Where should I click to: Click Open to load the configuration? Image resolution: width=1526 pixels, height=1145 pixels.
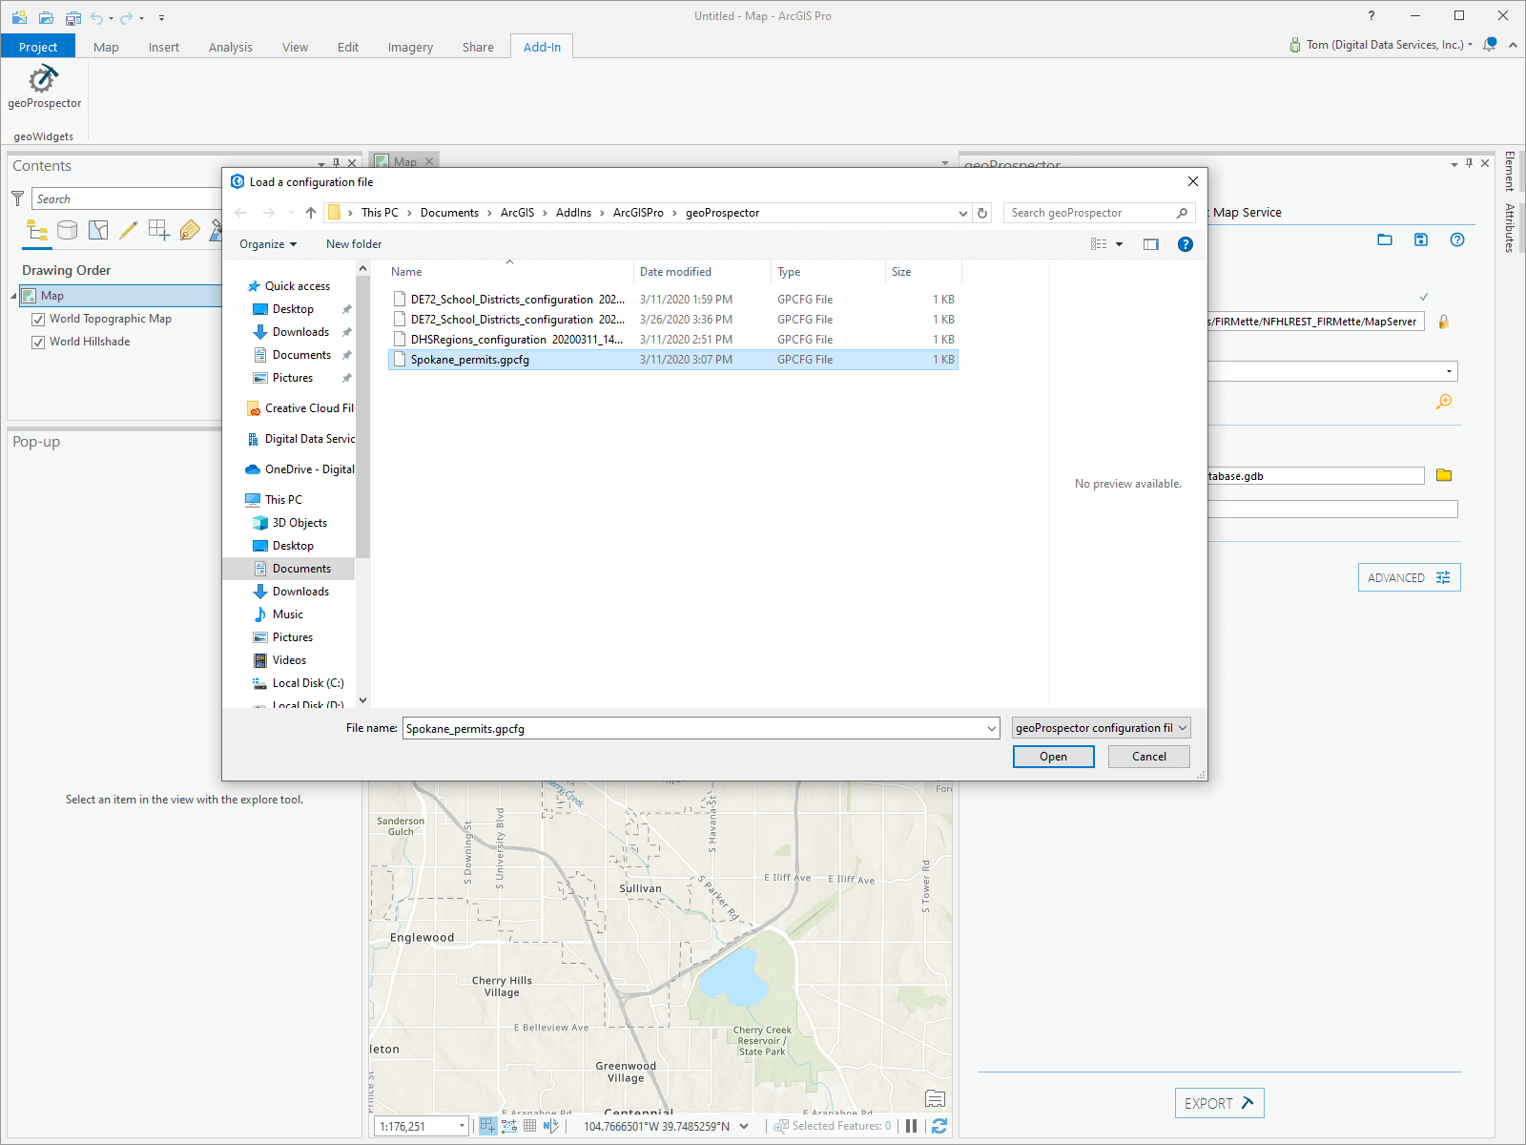click(x=1054, y=757)
